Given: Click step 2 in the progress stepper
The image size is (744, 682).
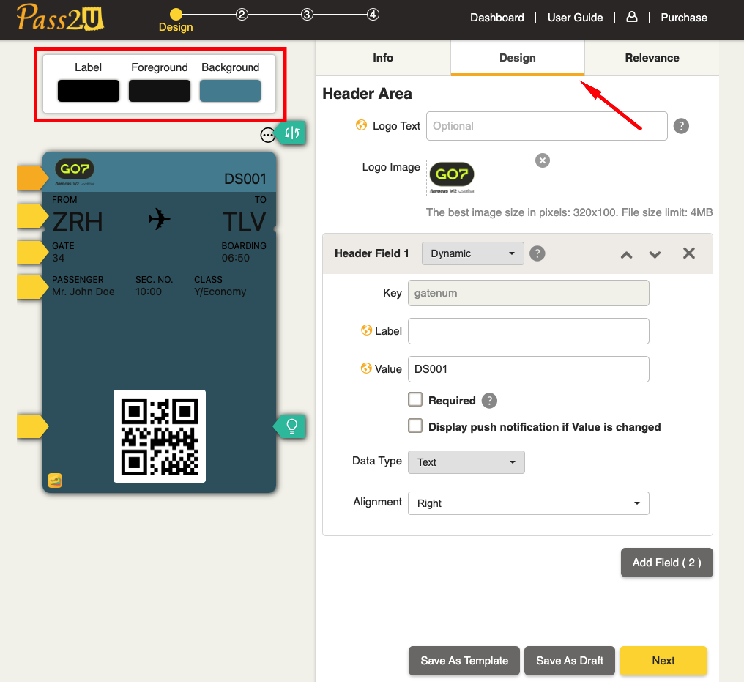Looking at the screenshot, I should (241, 13).
